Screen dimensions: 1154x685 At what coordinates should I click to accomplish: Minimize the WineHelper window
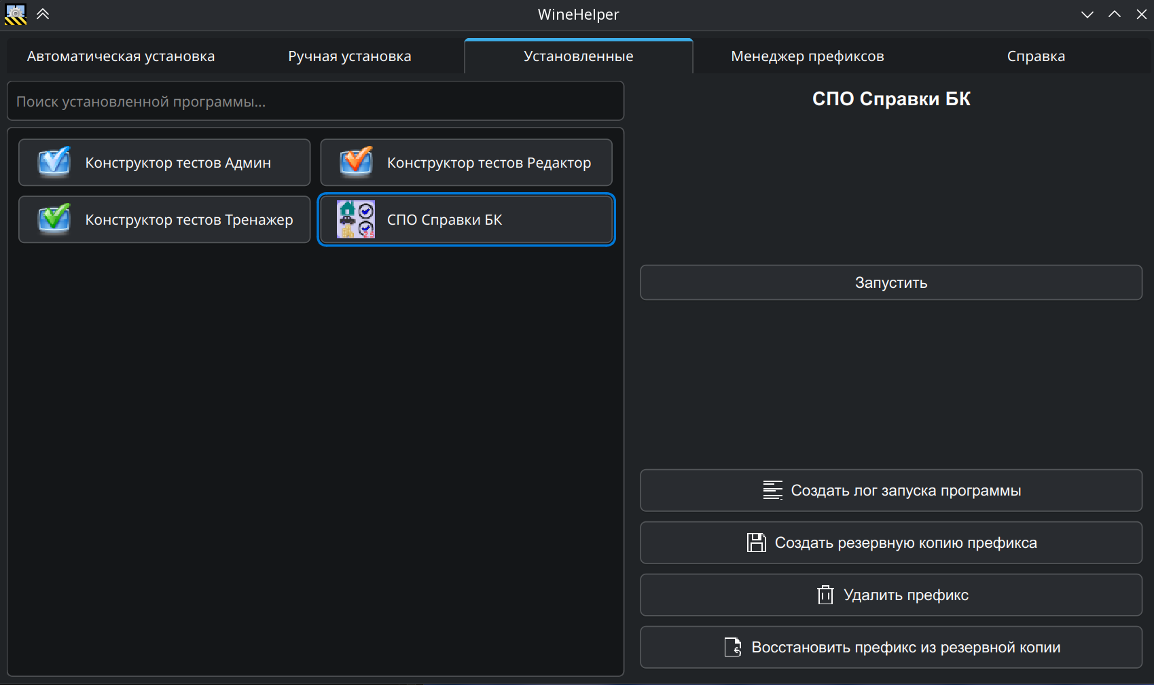tap(1087, 14)
